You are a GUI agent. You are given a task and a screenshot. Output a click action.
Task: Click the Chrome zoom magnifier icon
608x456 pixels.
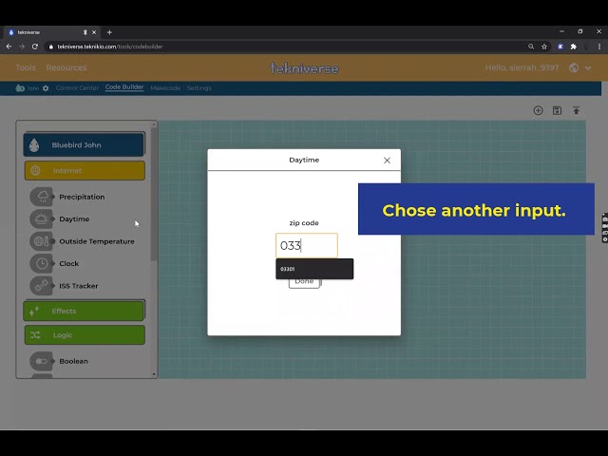(x=531, y=47)
